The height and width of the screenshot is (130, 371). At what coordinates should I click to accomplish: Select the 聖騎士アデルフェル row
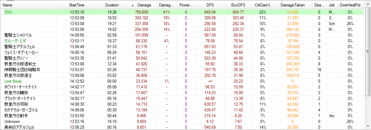(182, 46)
